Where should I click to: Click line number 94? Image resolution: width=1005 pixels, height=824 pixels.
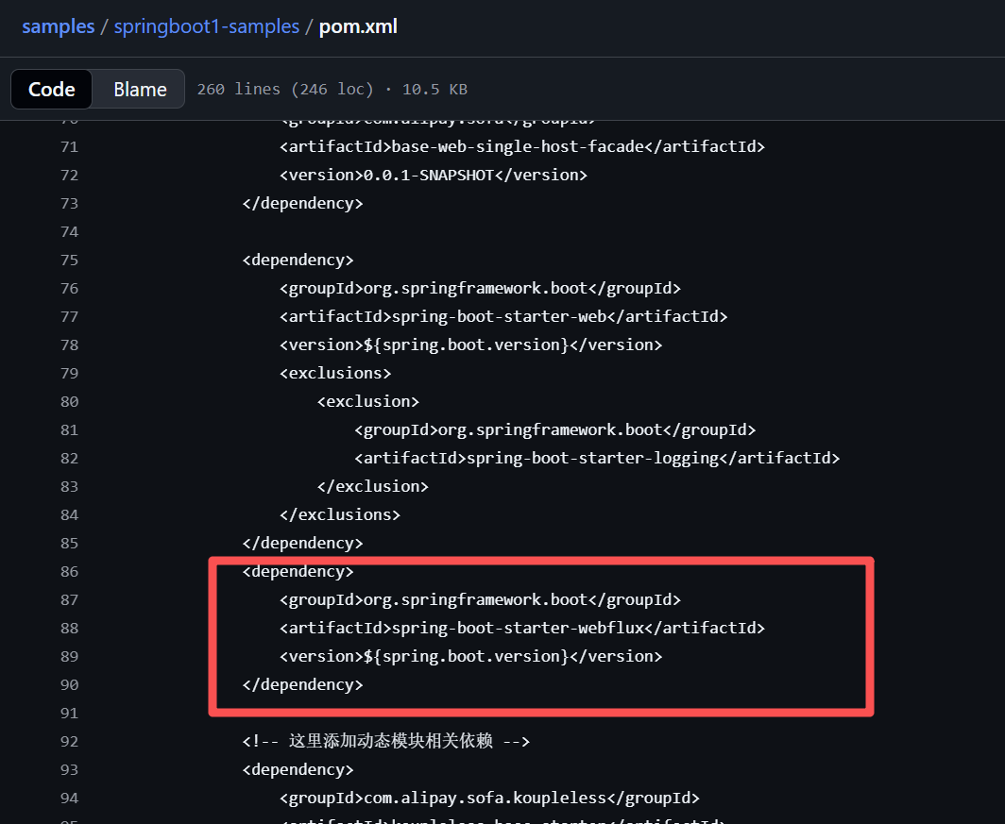pos(69,799)
